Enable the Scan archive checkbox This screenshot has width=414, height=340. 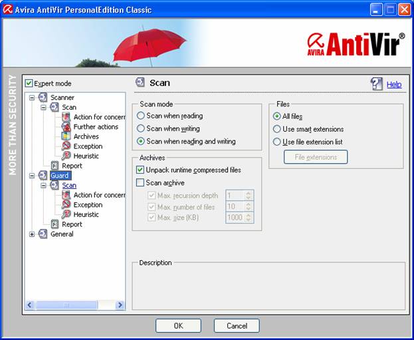(140, 183)
